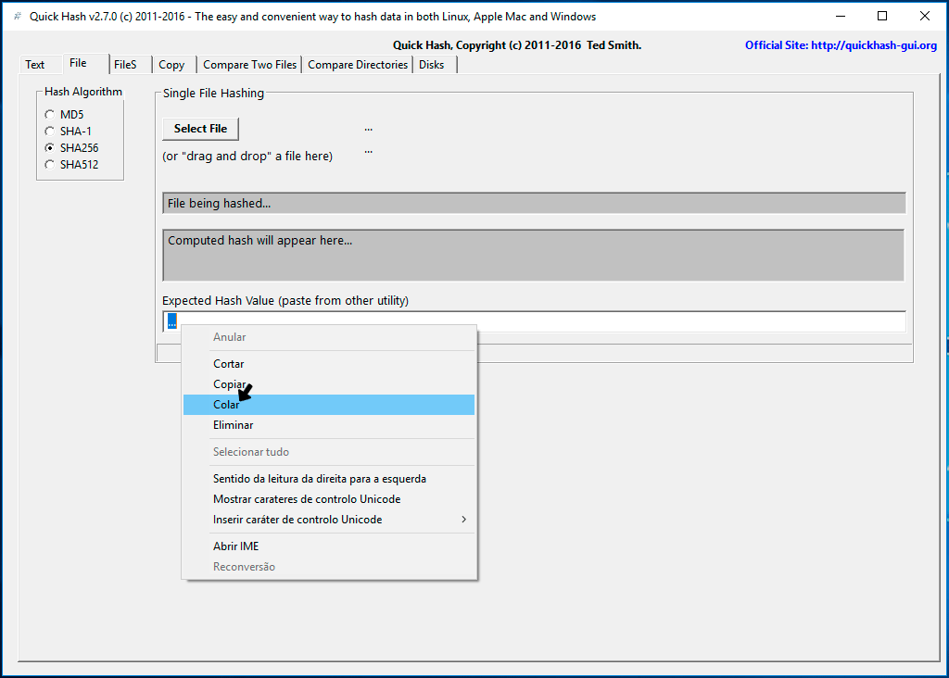Viewport: 949px width, 678px height.
Task: Close the Quick Hash window
Action: pos(925,17)
